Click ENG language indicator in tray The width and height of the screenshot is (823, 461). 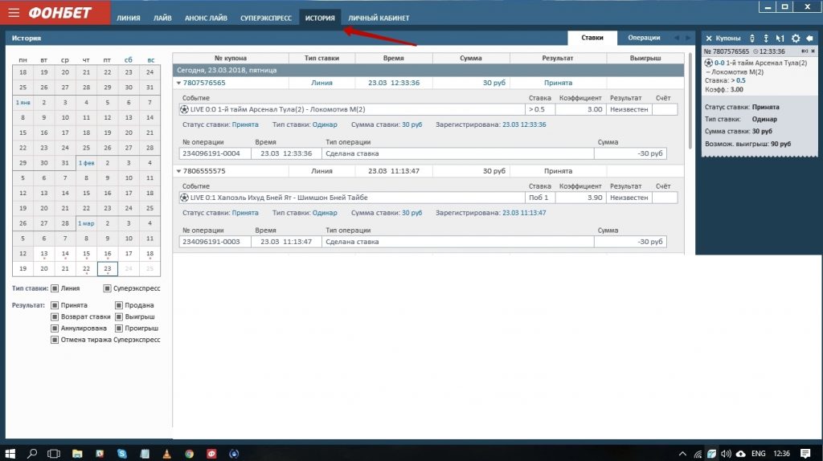click(759, 454)
